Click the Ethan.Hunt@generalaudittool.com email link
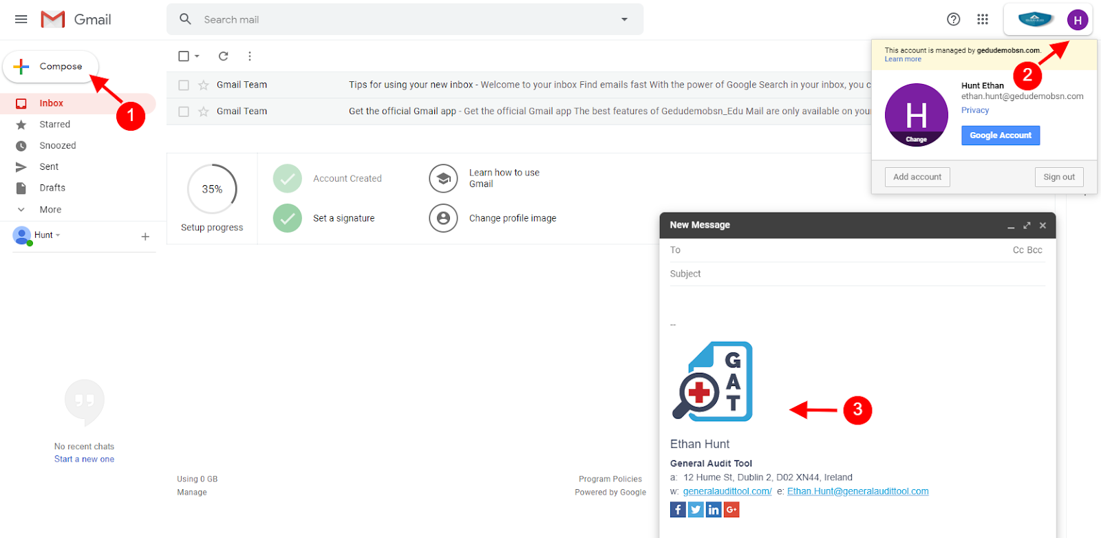The image size is (1101, 538). point(858,491)
